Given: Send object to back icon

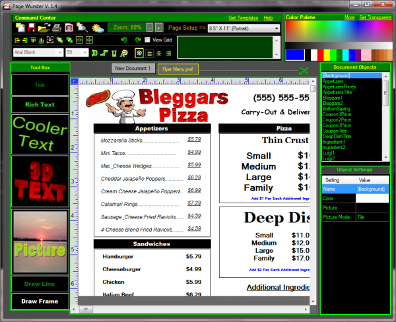Looking at the screenshot, I should tap(69, 40).
